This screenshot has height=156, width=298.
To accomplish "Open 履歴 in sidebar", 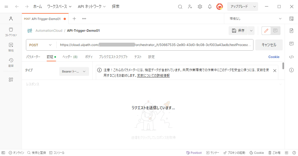I will (11, 63).
